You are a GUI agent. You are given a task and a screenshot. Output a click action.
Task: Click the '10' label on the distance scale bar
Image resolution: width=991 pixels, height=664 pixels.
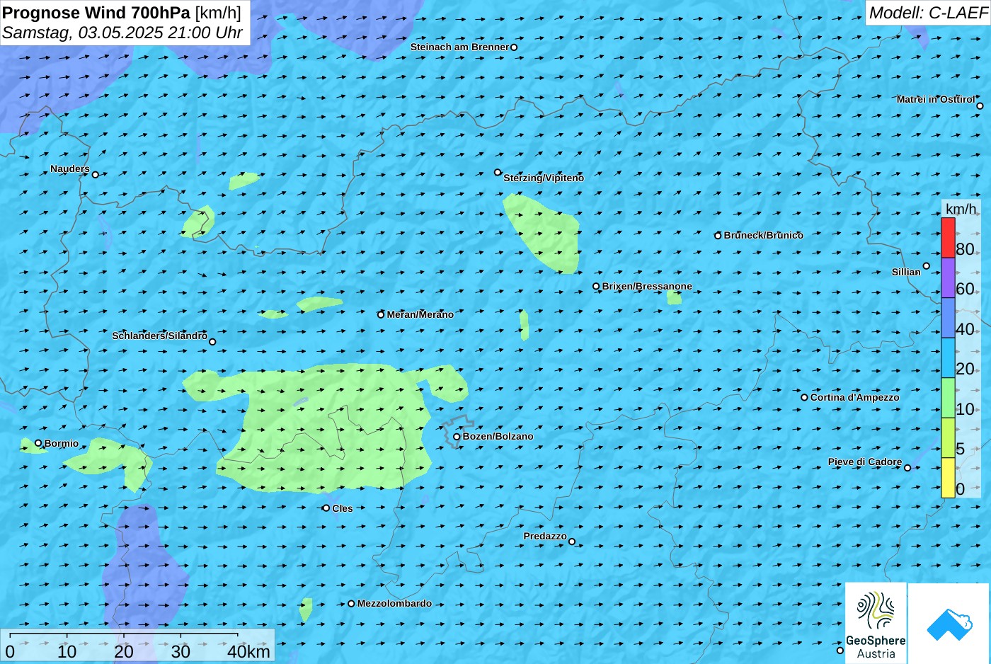tap(67, 651)
